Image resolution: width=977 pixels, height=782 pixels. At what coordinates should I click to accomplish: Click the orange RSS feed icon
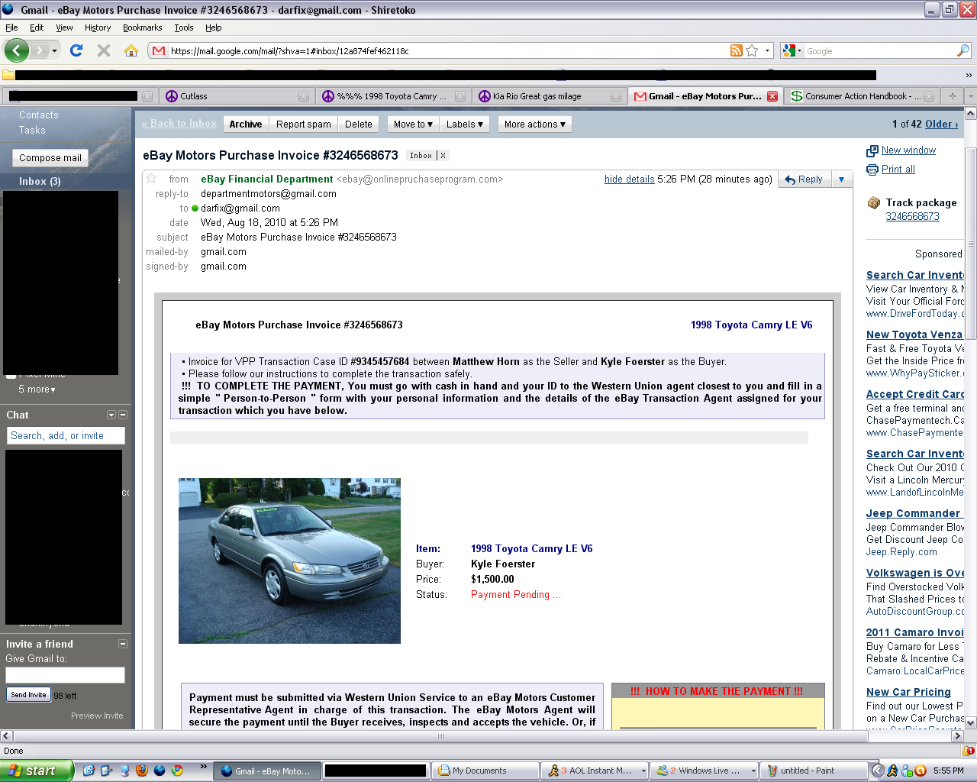click(737, 50)
